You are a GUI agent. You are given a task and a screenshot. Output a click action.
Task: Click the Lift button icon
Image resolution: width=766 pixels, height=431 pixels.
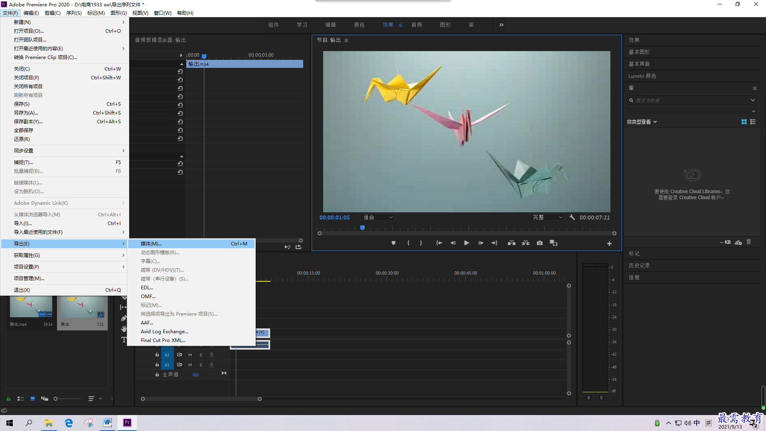click(511, 243)
